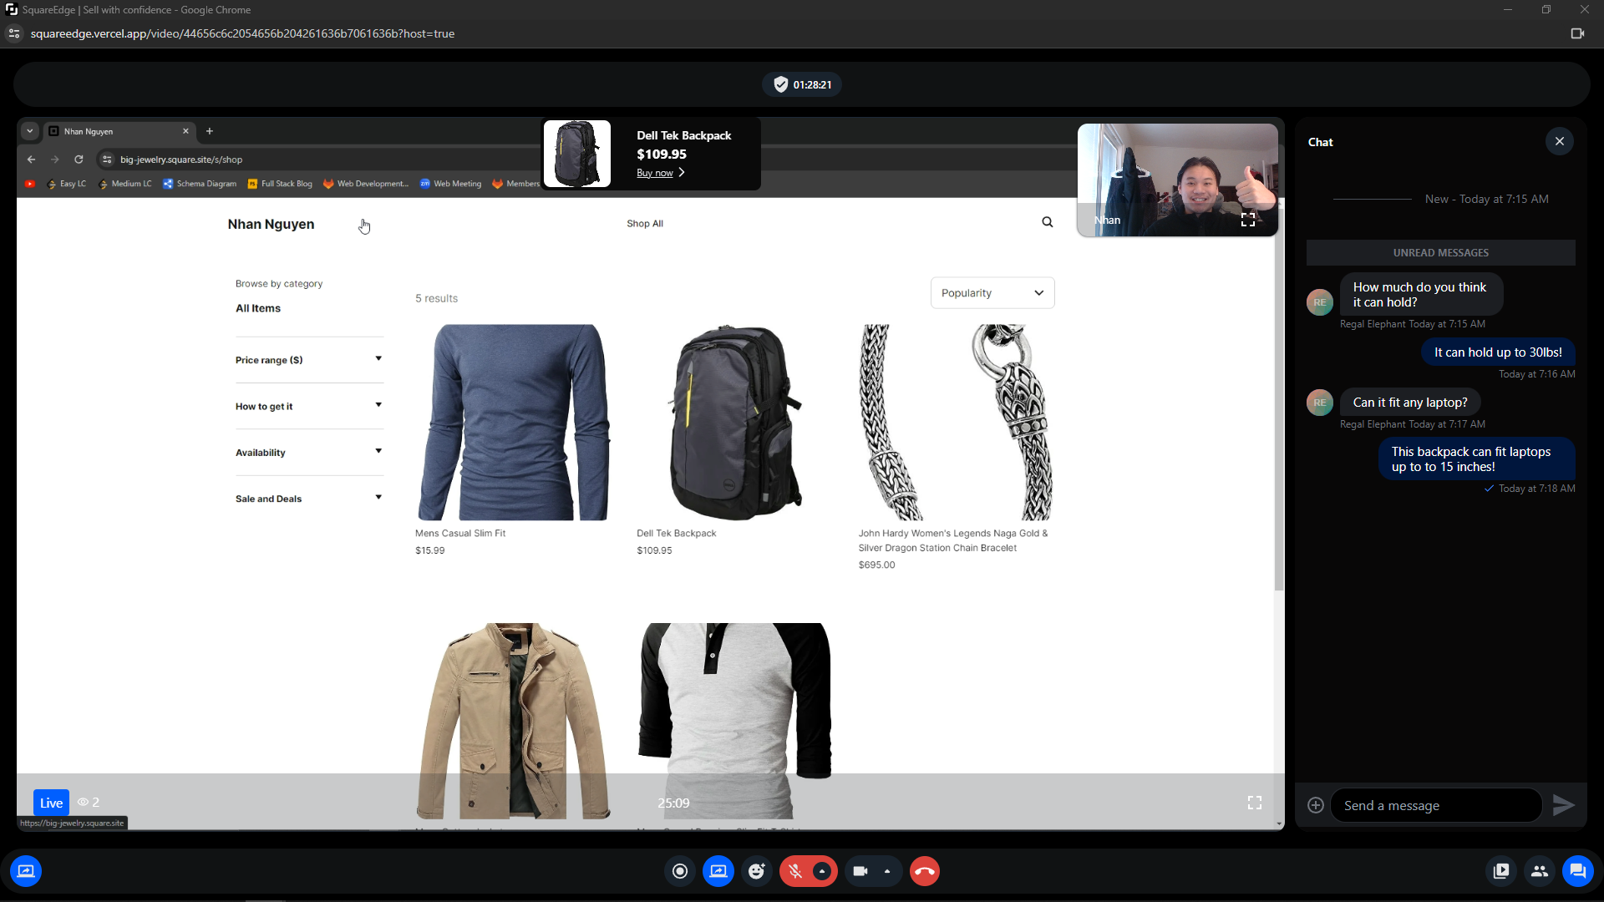1604x902 pixels.
Task: Click the Shop All menu item
Action: click(645, 224)
